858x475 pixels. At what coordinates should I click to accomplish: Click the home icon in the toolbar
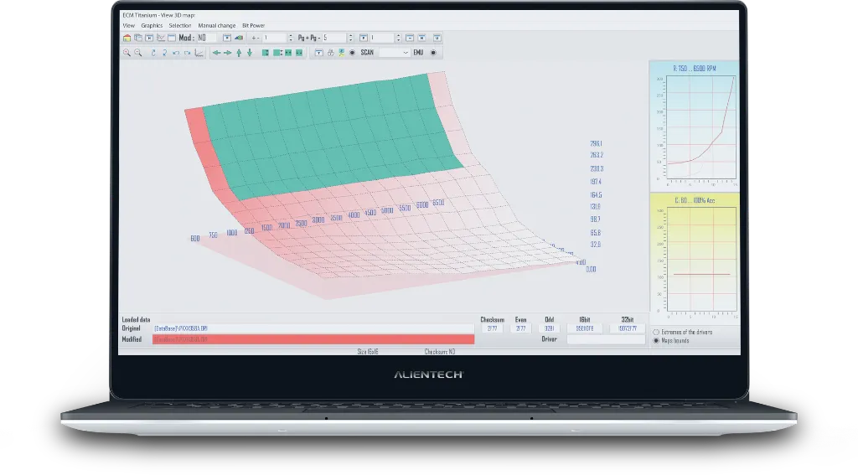[x=127, y=38]
